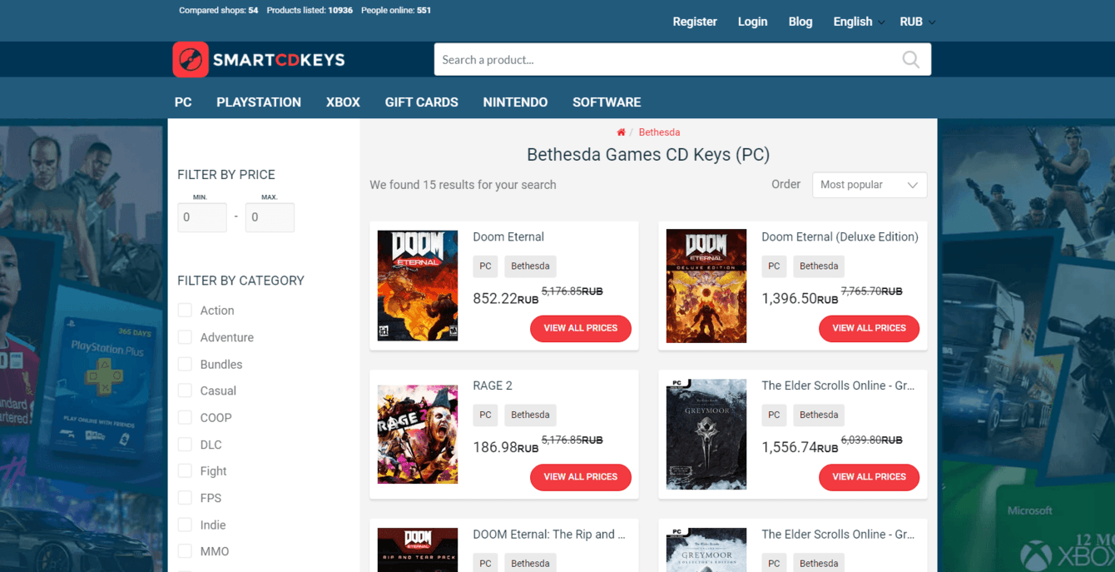
Task: View all prices for Doom Eternal
Action: tap(581, 328)
